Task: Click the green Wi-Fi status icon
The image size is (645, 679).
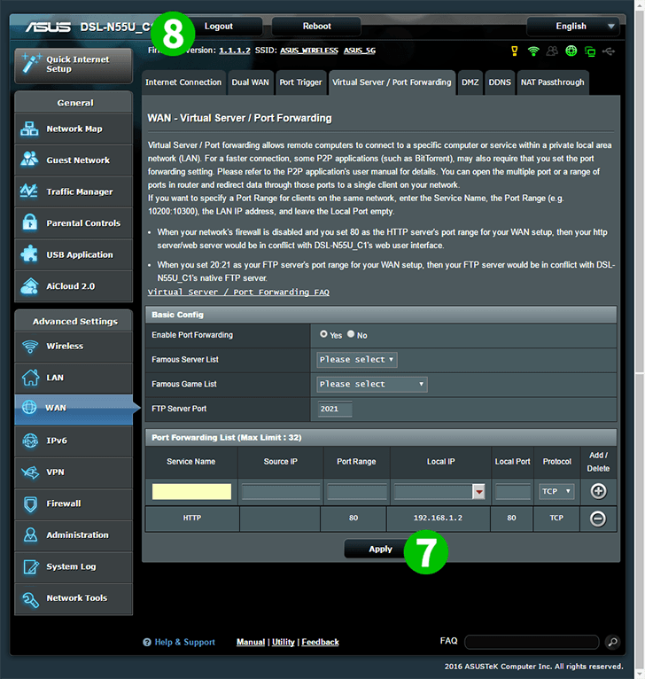Action: click(533, 51)
